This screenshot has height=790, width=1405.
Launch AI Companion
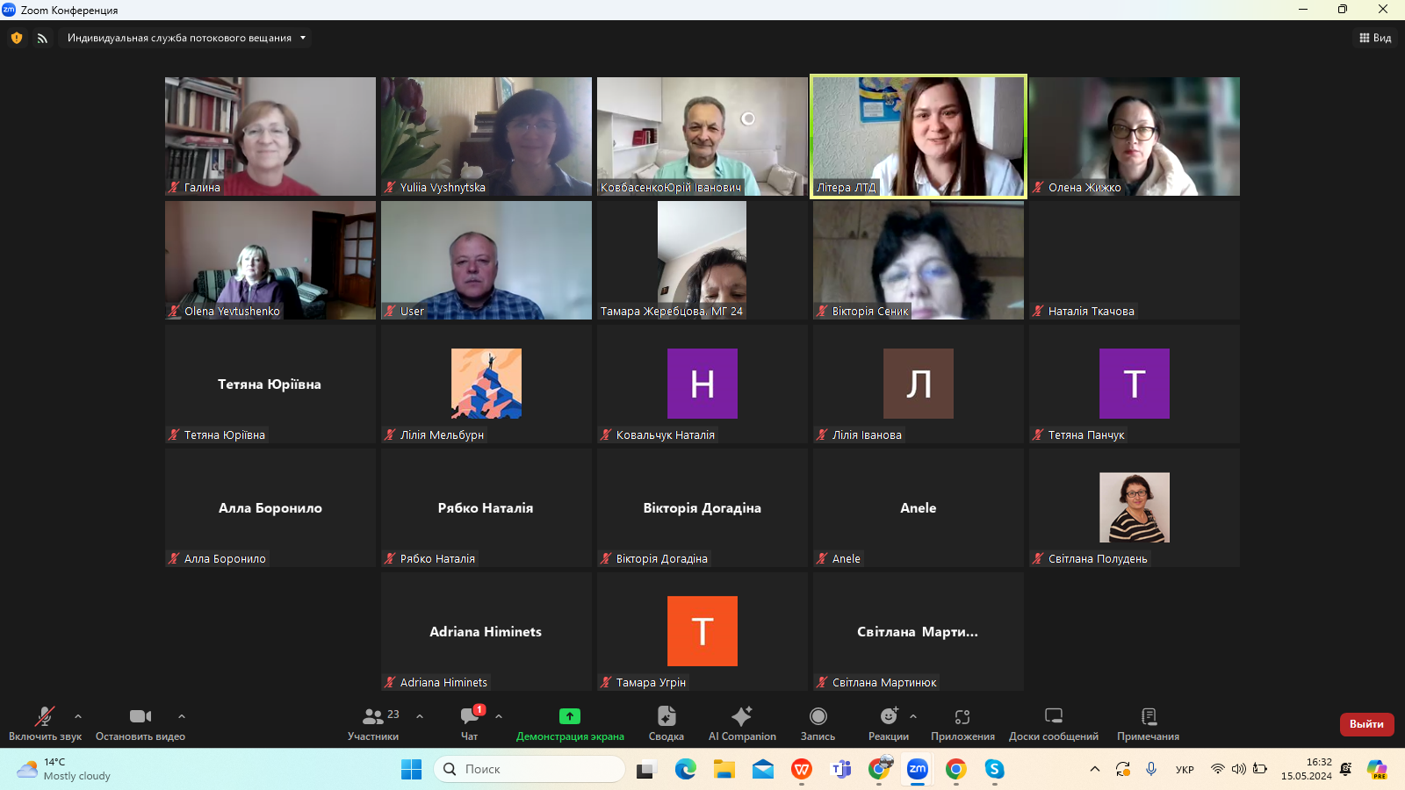(742, 716)
